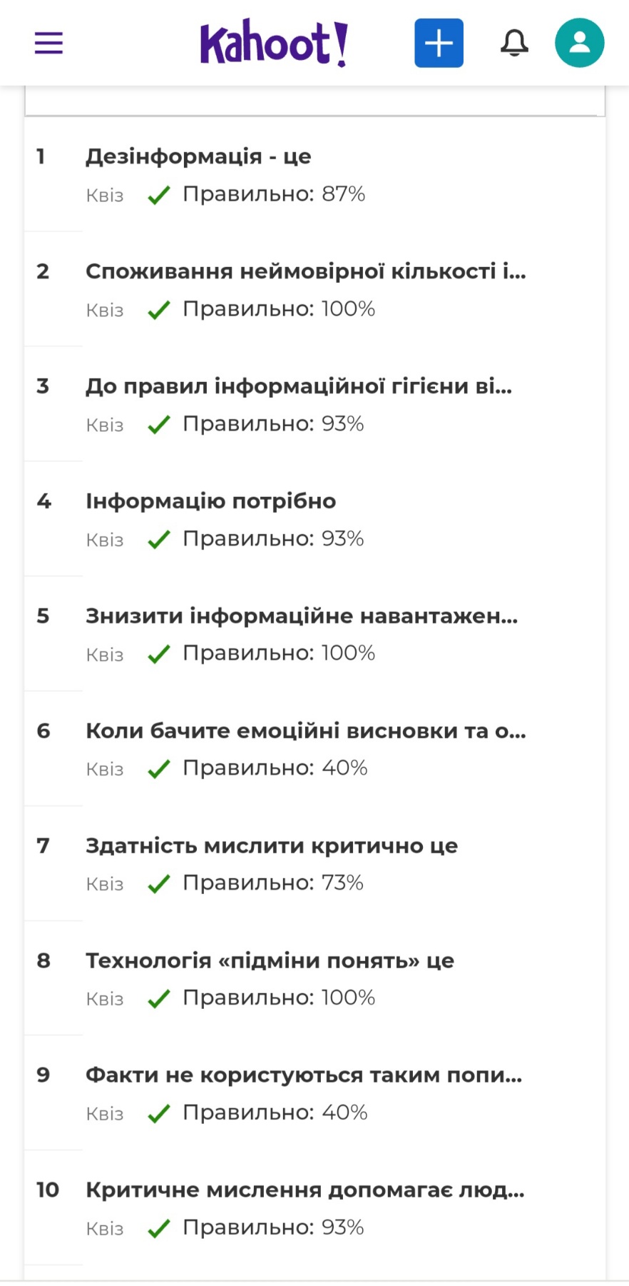
Task: Click 'Правильно: 73%' result of question 7
Action: pos(273,883)
